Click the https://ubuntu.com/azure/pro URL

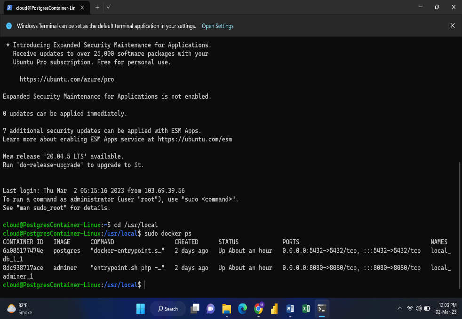pos(67,79)
